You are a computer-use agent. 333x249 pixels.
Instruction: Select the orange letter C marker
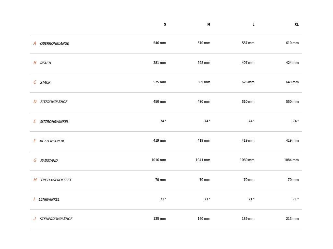pos(35,82)
